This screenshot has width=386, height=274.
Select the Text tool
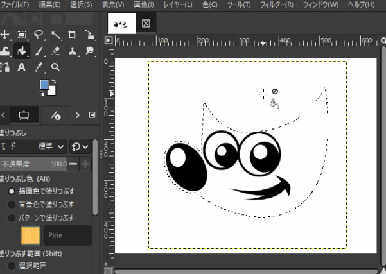click(21, 67)
